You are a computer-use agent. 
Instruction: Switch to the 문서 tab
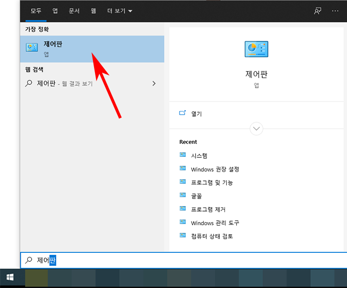[74, 11]
